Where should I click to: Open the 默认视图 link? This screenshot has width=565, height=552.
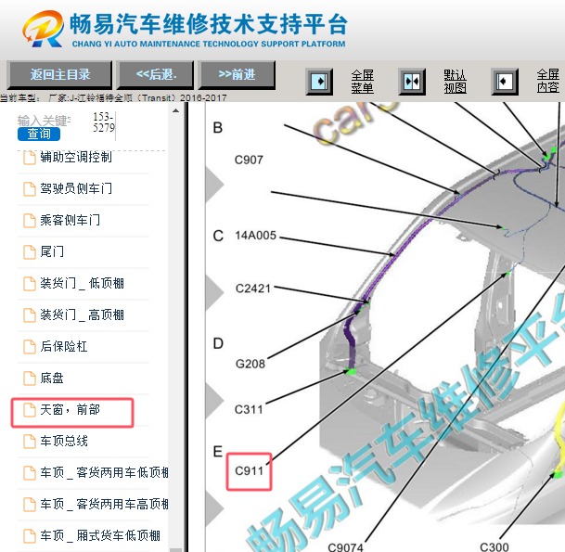(x=455, y=82)
